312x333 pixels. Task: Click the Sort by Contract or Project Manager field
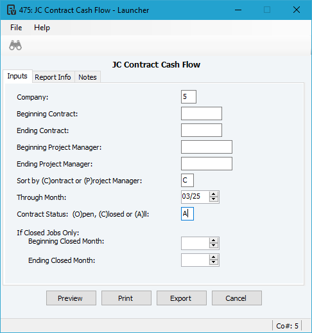(187, 180)
